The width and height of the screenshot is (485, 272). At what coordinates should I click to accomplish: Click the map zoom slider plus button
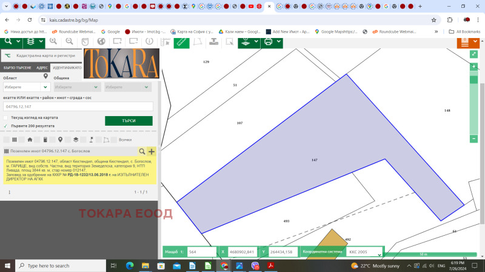pyautogui.click(x=473, y=66)
